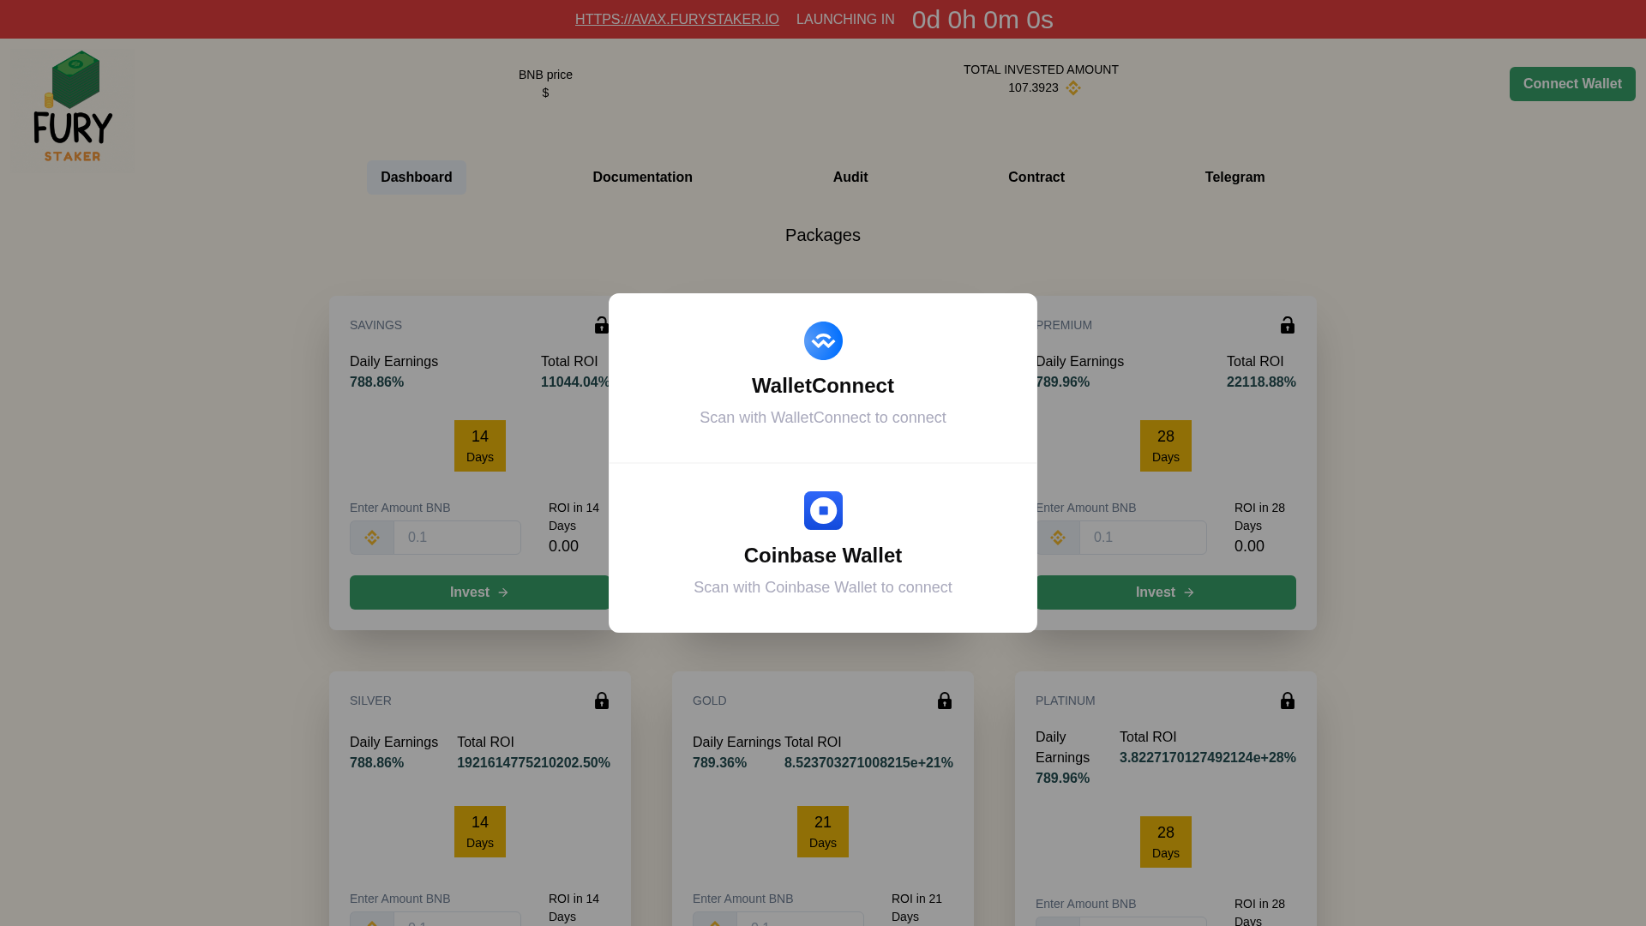Focus the Premium BNB amount input

[x=1143, y=538]
